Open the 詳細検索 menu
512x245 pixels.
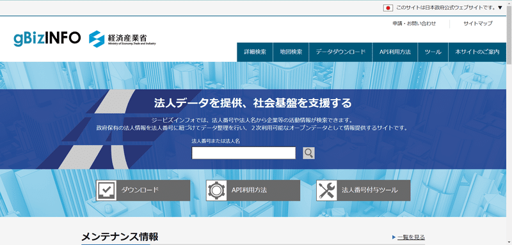[255, 52]
